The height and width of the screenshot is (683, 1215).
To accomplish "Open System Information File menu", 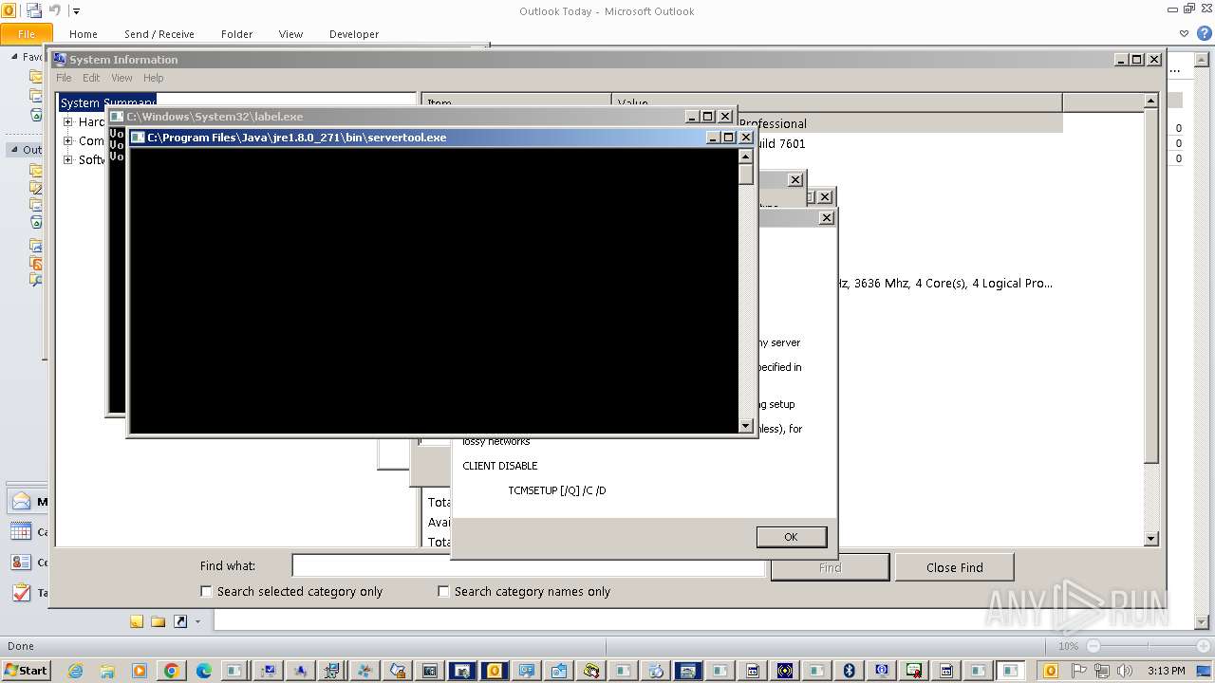I will 64,78.
